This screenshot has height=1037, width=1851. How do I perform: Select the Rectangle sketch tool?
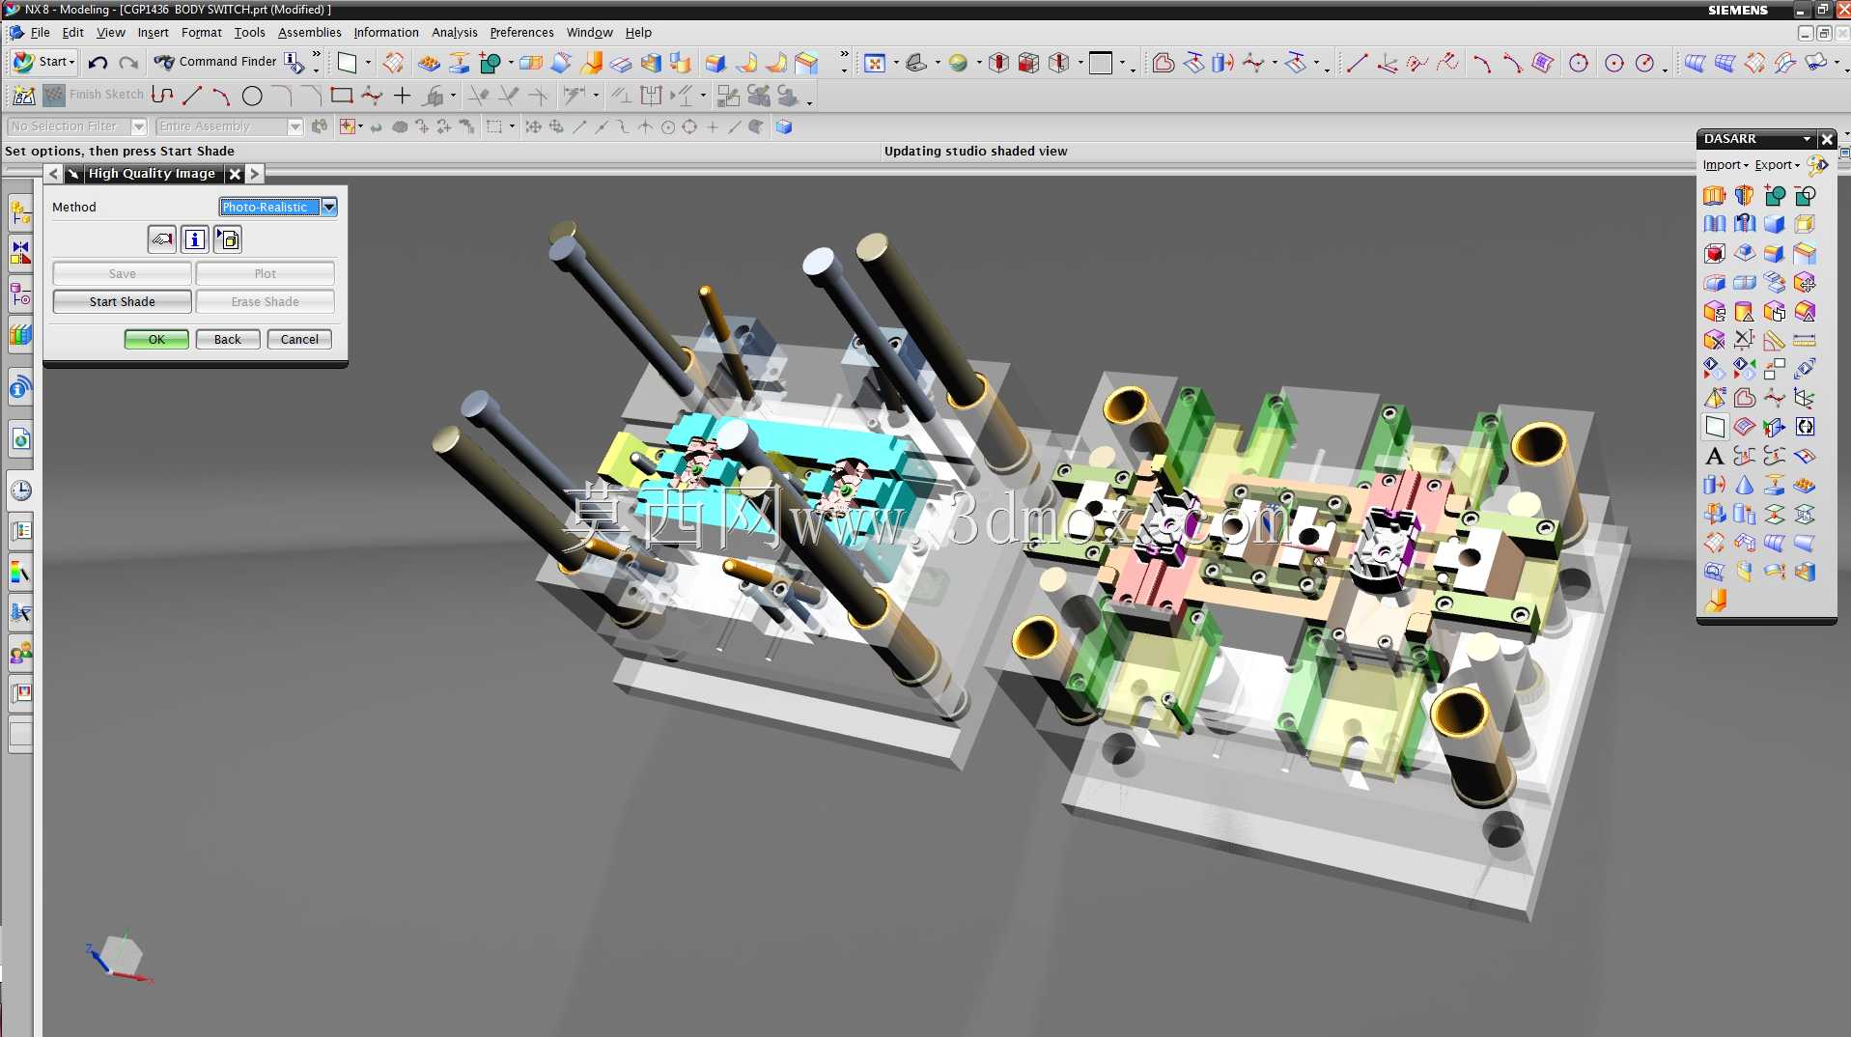point(341,96)
